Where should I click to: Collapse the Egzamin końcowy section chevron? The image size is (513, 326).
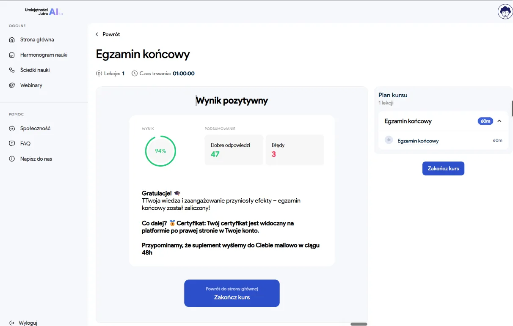pyautogui.click(x=499, y=121)
